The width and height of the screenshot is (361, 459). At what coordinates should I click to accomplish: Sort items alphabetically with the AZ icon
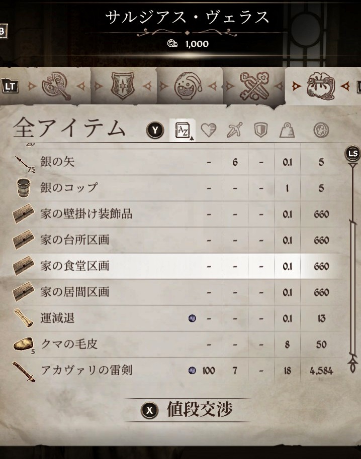coord(183,130)
